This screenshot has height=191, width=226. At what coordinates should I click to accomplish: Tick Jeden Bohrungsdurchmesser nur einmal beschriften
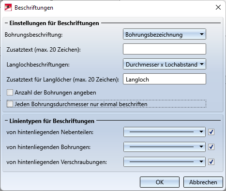coord(10,104)
